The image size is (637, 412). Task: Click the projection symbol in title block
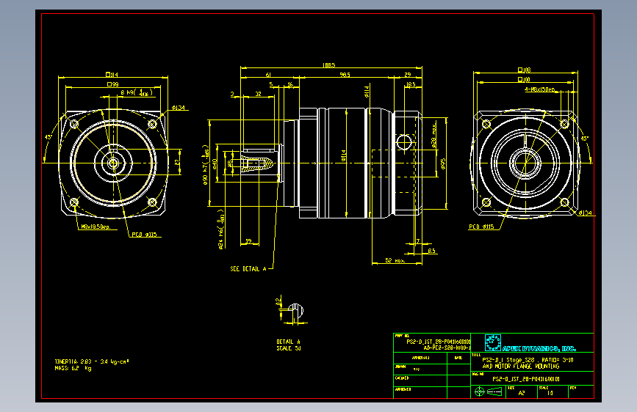coord(488,391)
